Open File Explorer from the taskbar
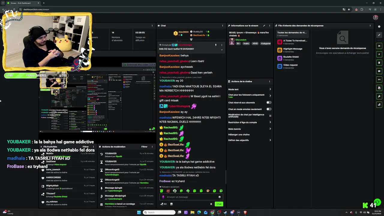 tap(192, 212)
